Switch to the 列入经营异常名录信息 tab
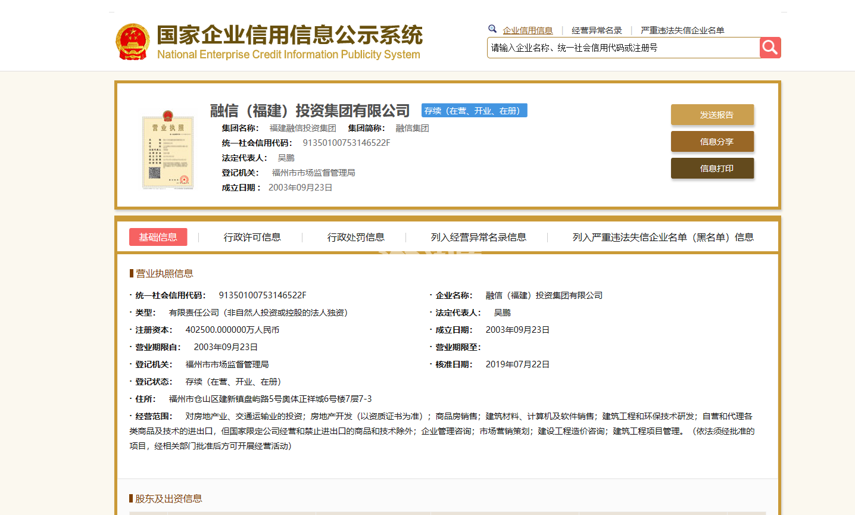 tap(478, 237)
